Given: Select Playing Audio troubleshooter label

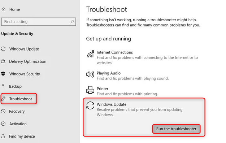Looking at the screenshot, I should 109,73.
